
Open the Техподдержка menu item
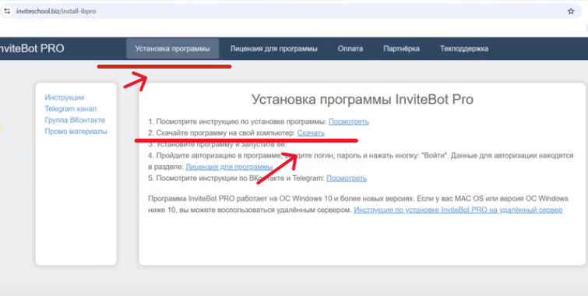pos(464,48)
